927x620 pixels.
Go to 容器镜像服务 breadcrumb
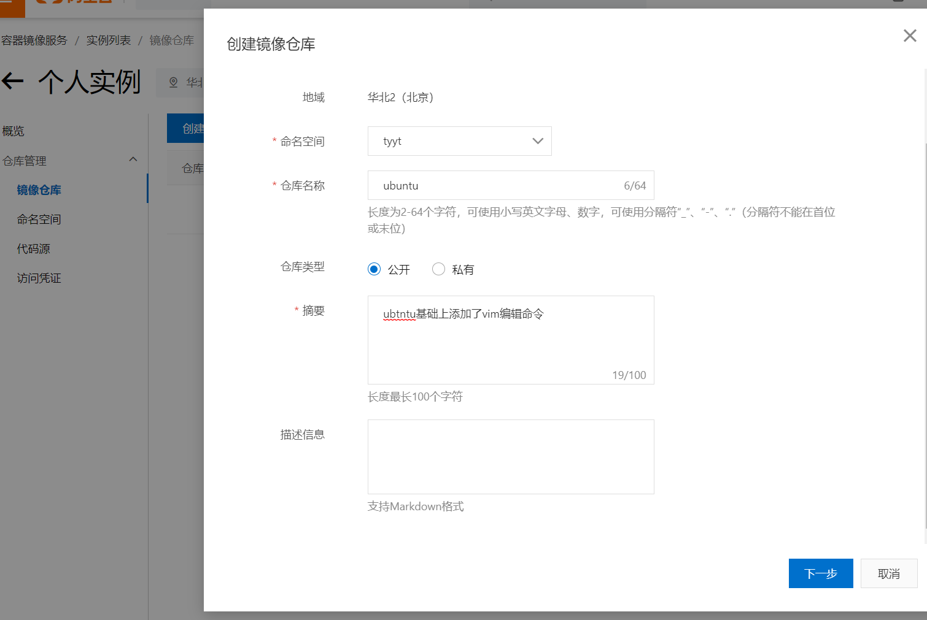(34, 40)
